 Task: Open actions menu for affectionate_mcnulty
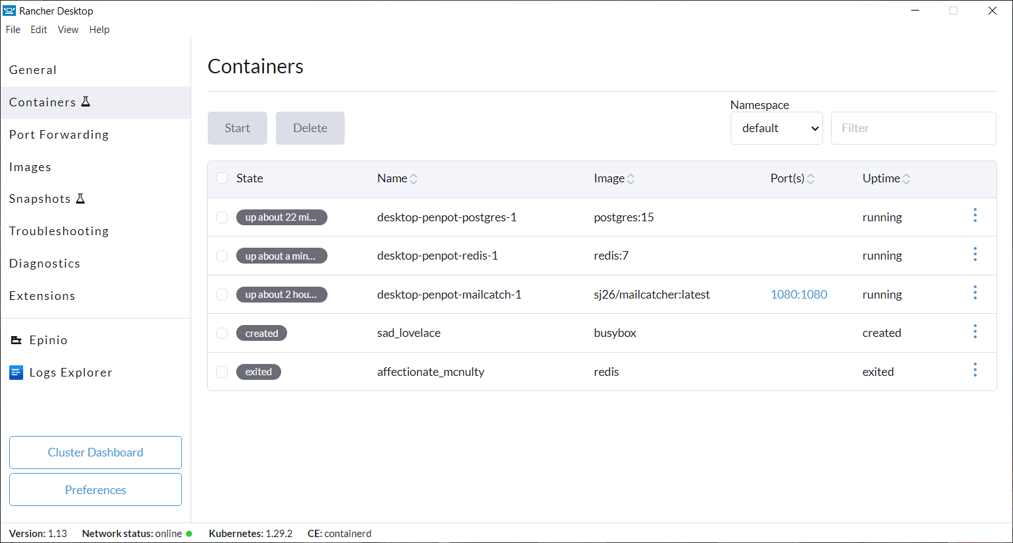click(975, 370)
